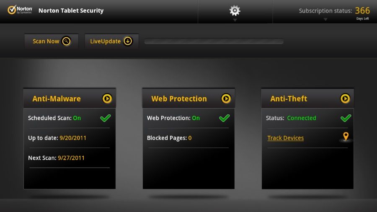
Task: Click the scan progress bar
Action: 214,41
